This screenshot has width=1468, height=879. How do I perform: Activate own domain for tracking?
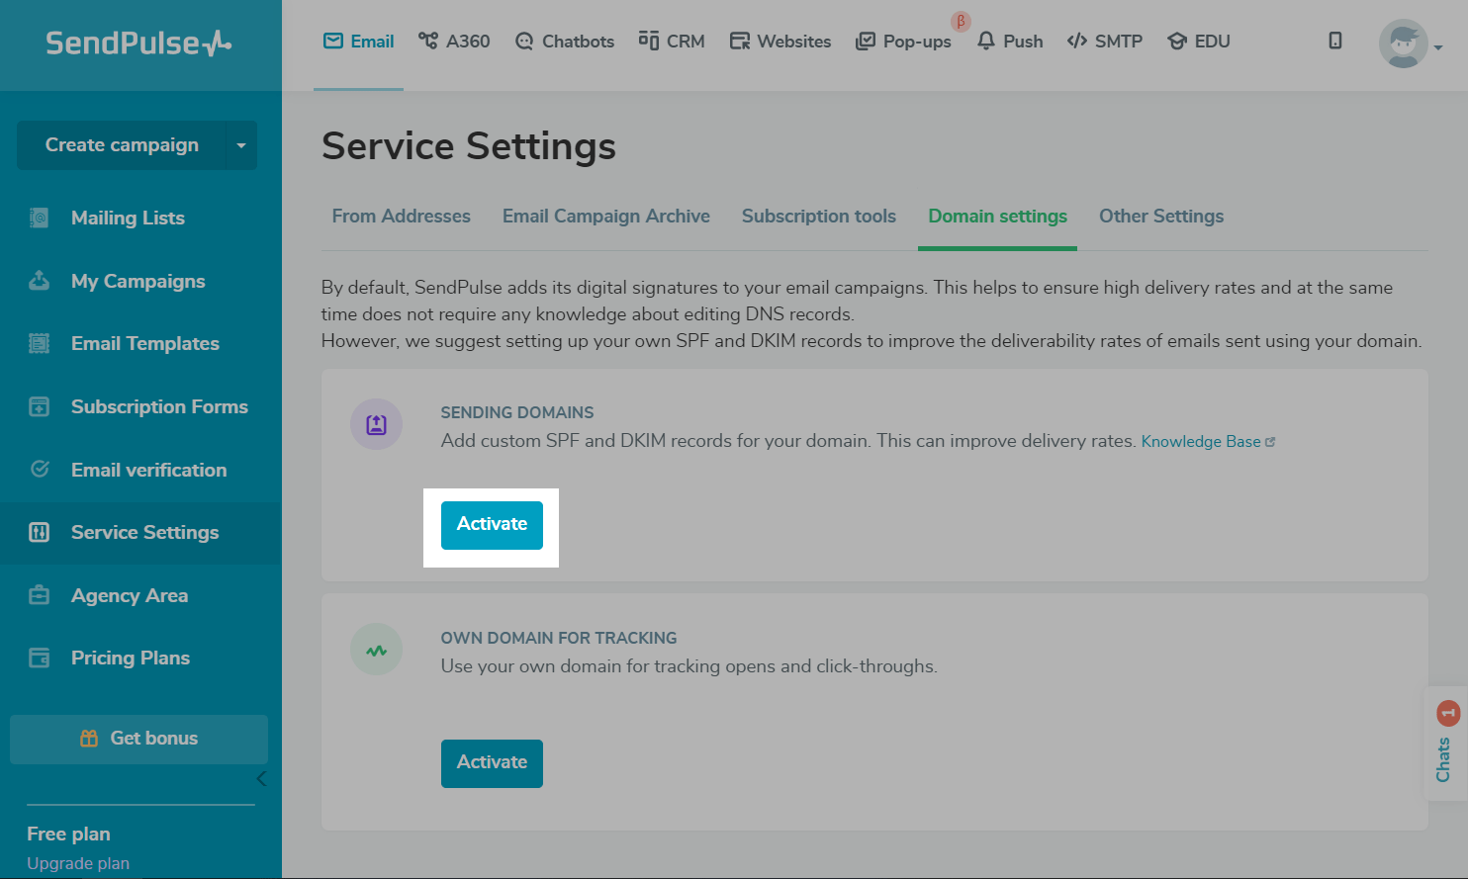[492, 762]
